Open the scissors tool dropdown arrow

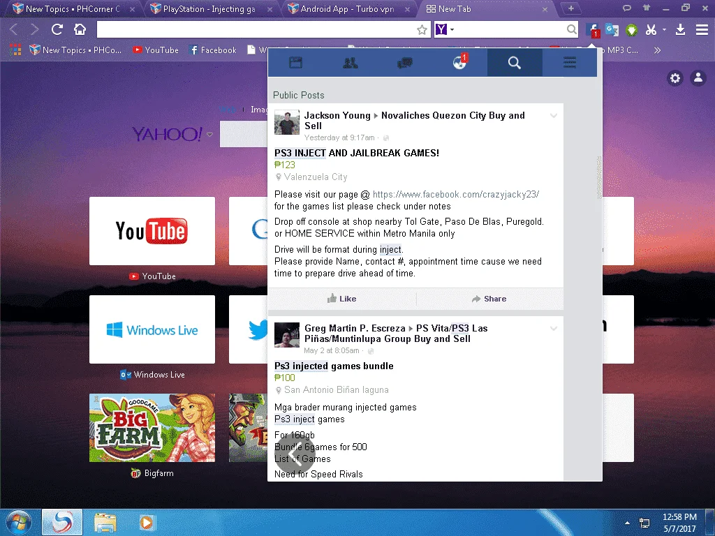665,29
